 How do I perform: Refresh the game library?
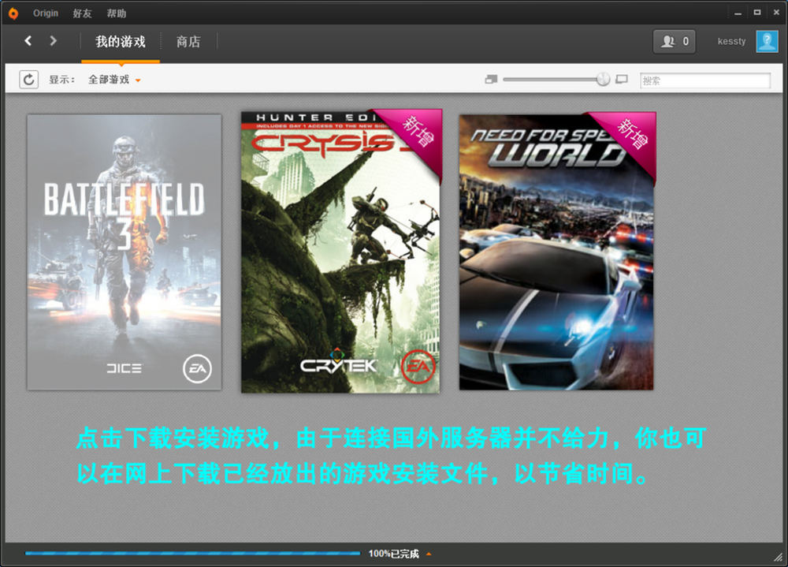[x=28, y=80]
